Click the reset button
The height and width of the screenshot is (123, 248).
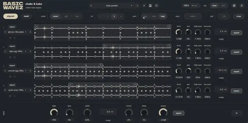[x=26, y=16]
